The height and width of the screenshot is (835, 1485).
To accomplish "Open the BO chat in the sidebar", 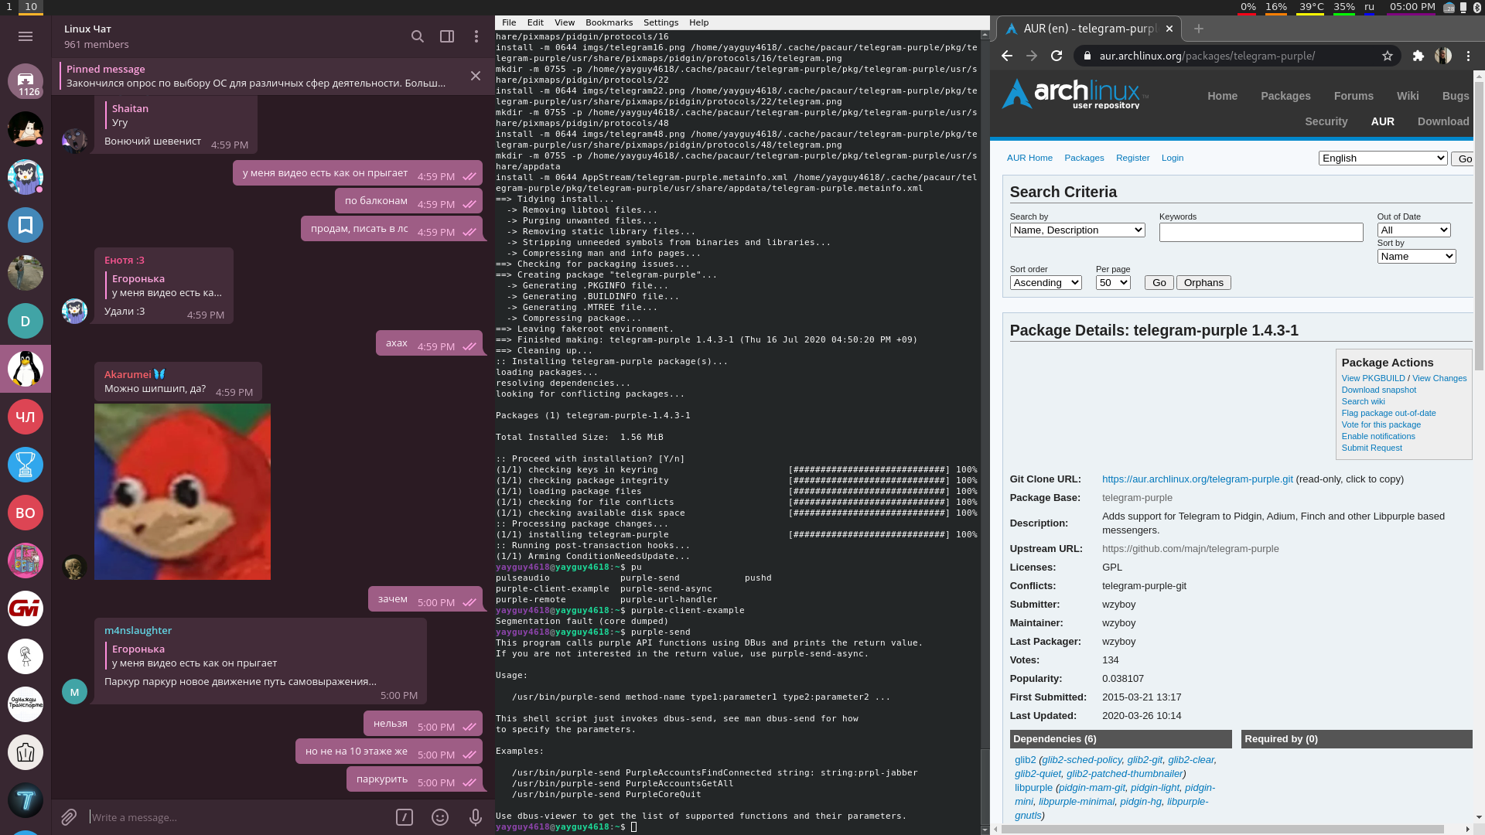I will coord(26,513).
